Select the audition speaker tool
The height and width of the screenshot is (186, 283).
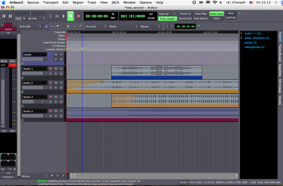(x=75, y=26)
